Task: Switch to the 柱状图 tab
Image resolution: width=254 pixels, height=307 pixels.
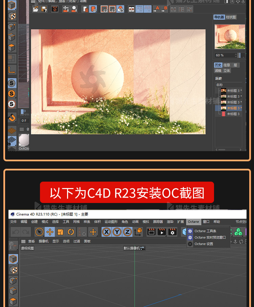Action: click(231, 17)
